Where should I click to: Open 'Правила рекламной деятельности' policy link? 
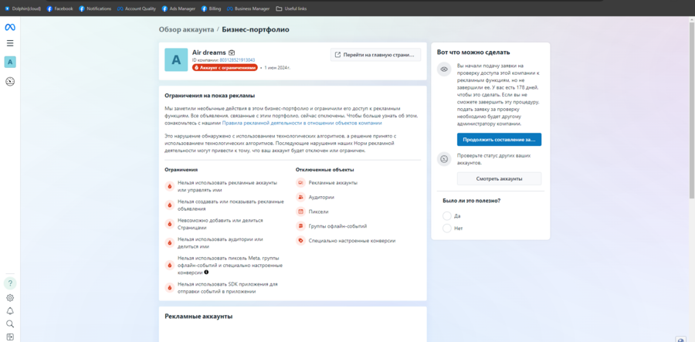pos(302,123)
